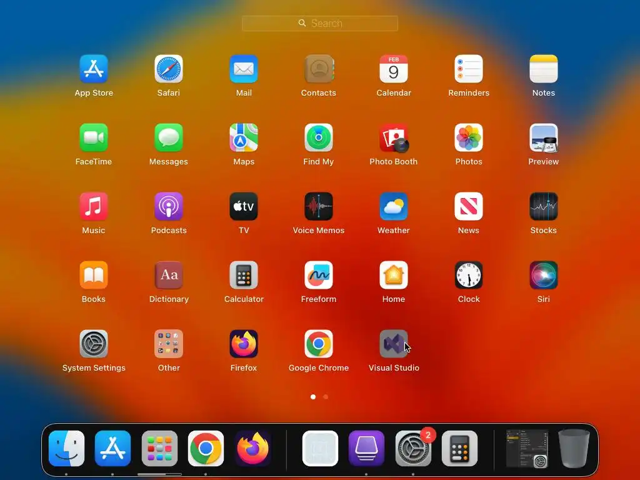Viewport: 640px width, 480px height.
Task: Launch the Reminders app
Action: (x=469, y=69)
